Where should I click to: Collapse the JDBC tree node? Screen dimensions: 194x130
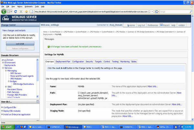coord(6,87)
